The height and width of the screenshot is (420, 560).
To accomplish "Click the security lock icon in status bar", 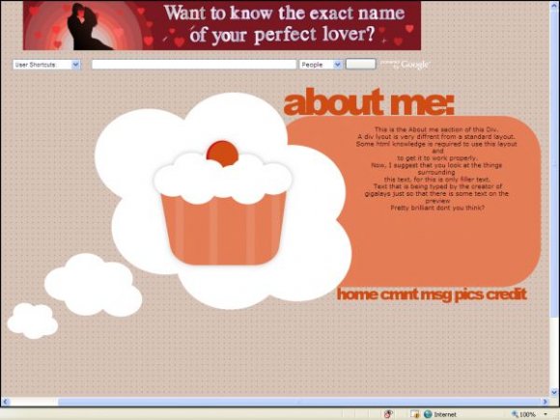I will coord(414,414).
